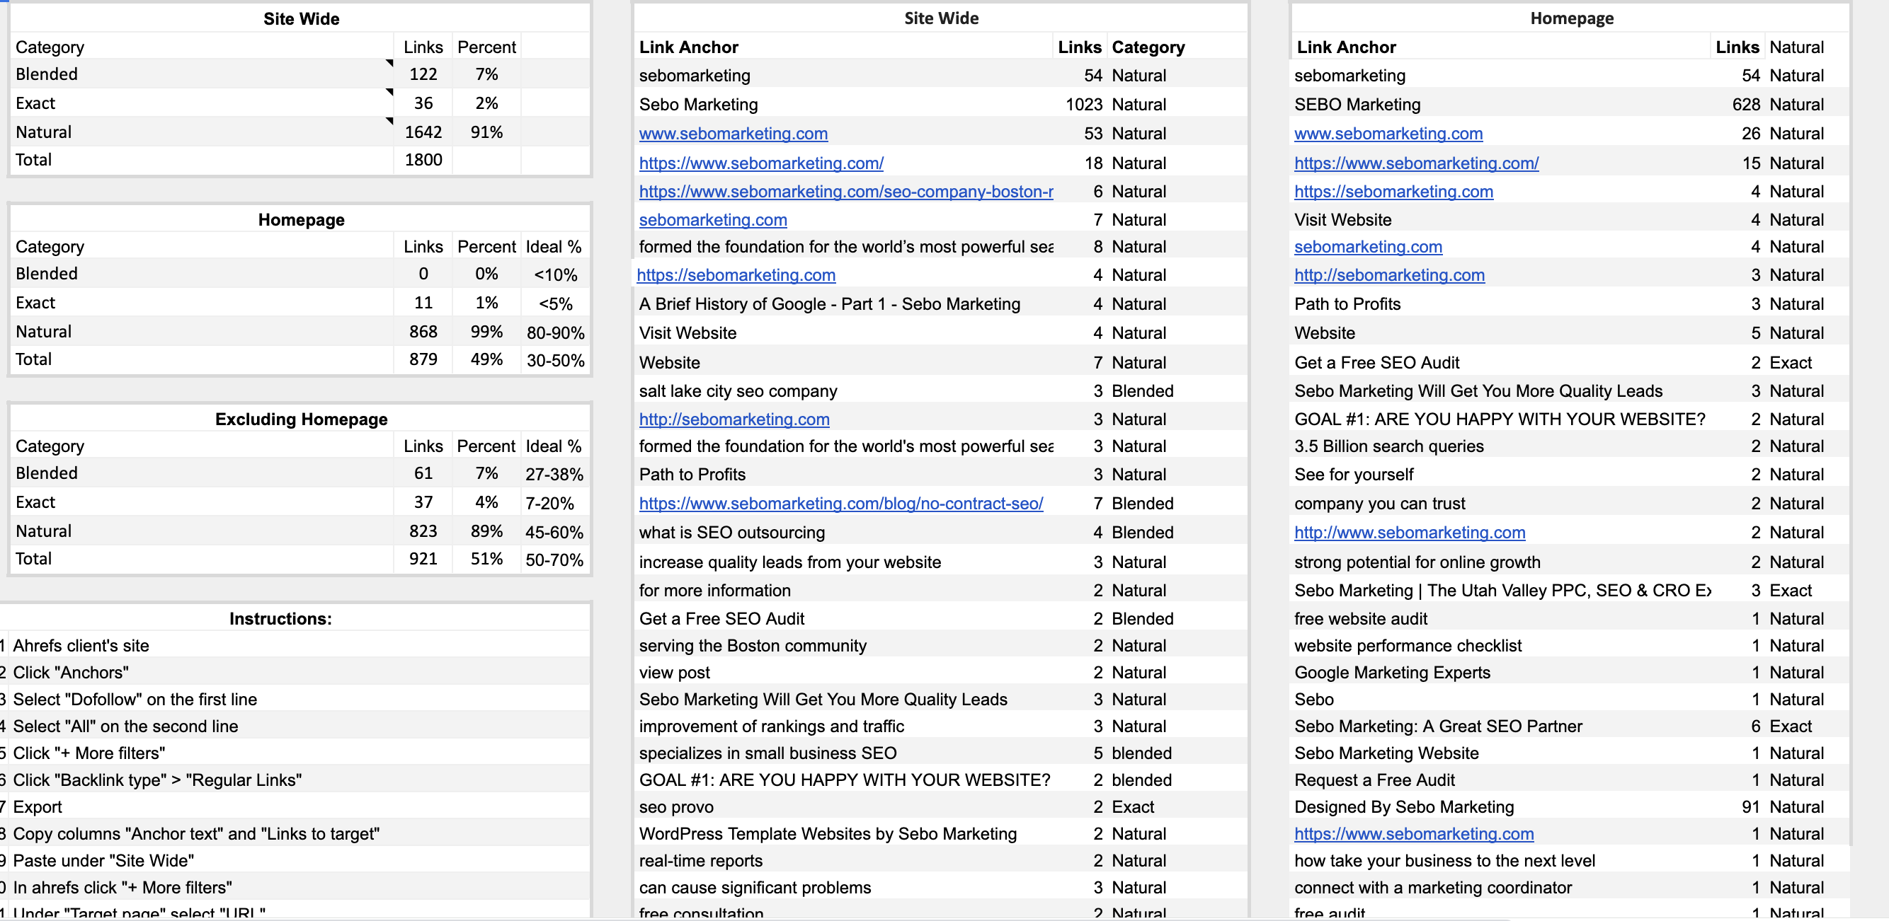Image resolution: width=1889 pixels, height=921 pixels.
Task: Select the Homepage Natural ideal 80-90% cell
Action: pos(555,332)
